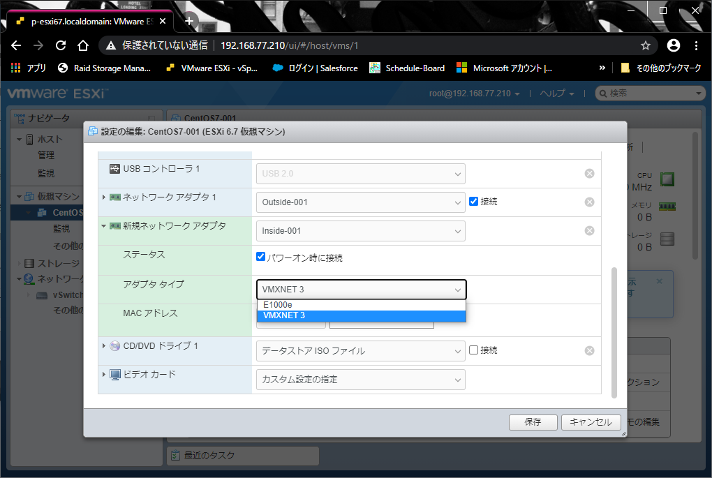Viewport: 712px width, 478px height.
Task: Click the dialog vertical scrollbar
Action: (x=614, y=332)
